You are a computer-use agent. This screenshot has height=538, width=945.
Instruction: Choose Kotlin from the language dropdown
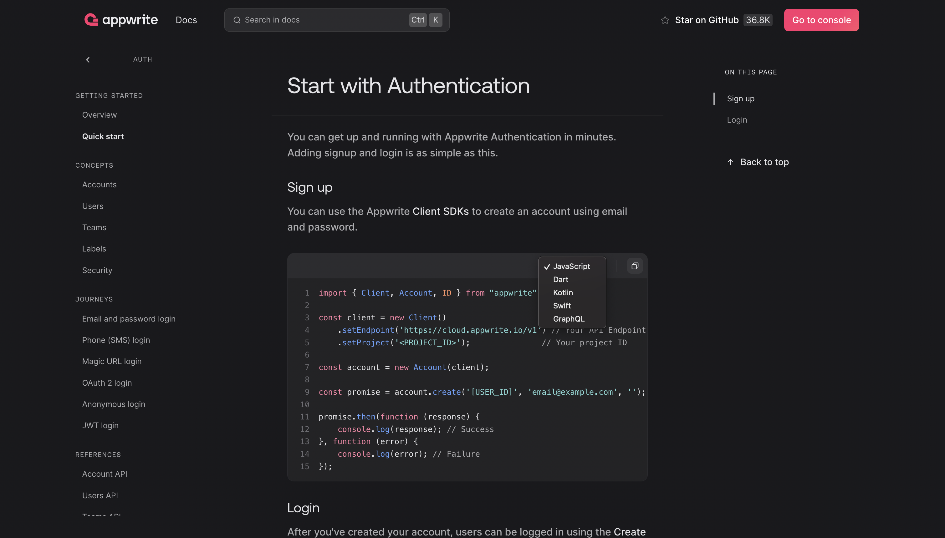pos(563,292)
